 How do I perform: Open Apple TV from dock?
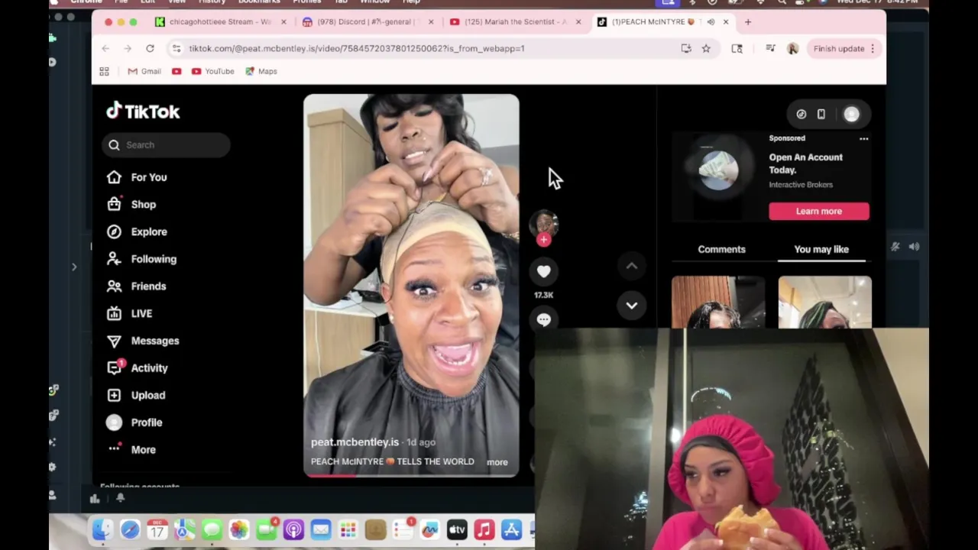pos(457,530)
